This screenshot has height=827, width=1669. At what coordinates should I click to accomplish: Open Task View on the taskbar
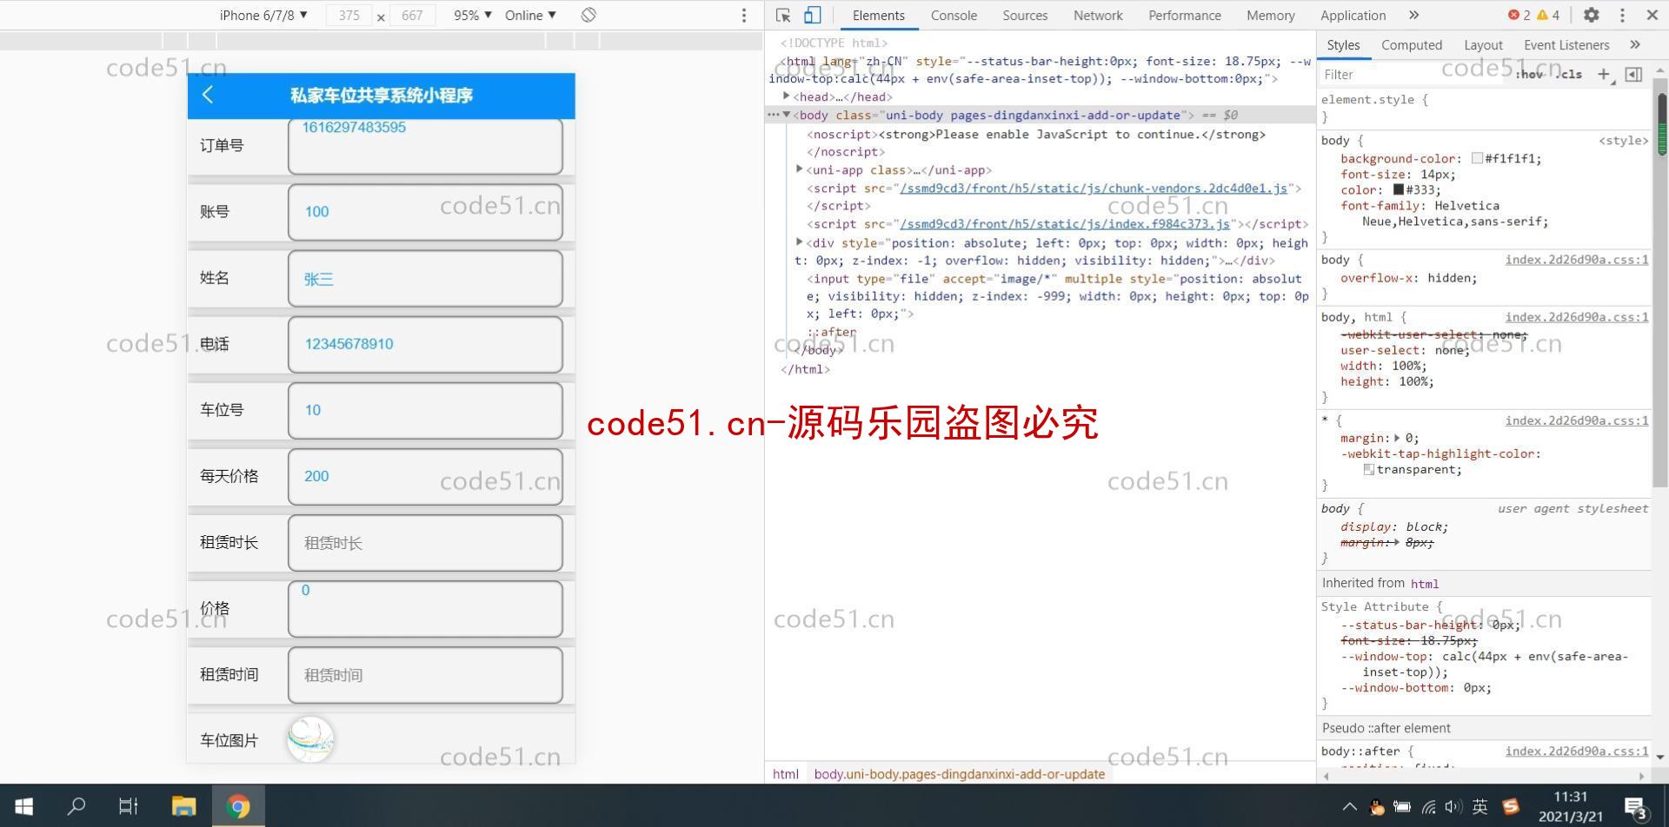click(x=129, y=806)
